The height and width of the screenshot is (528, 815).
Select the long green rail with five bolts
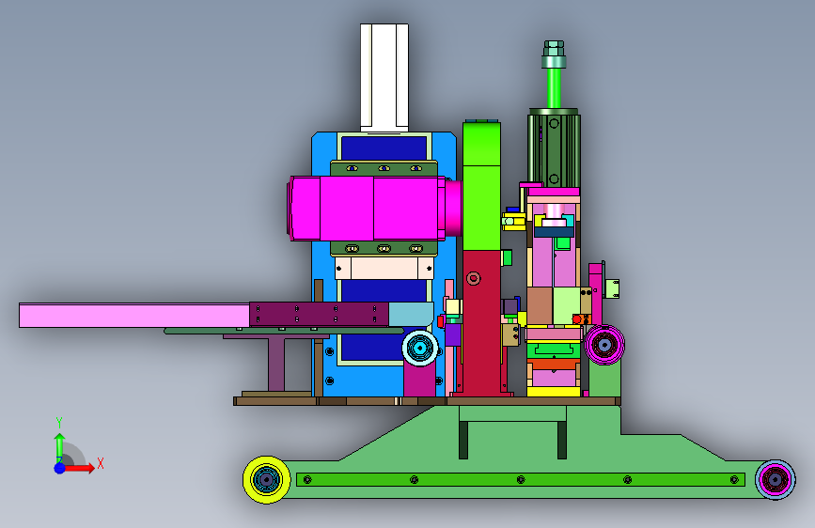pos(520,480)
